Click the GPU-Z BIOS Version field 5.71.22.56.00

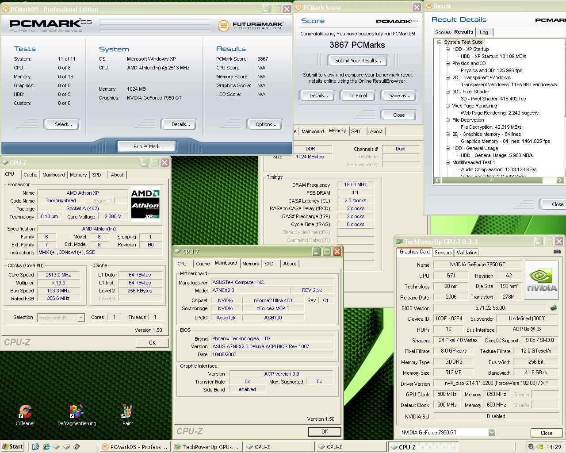click(x=490, y=308)
